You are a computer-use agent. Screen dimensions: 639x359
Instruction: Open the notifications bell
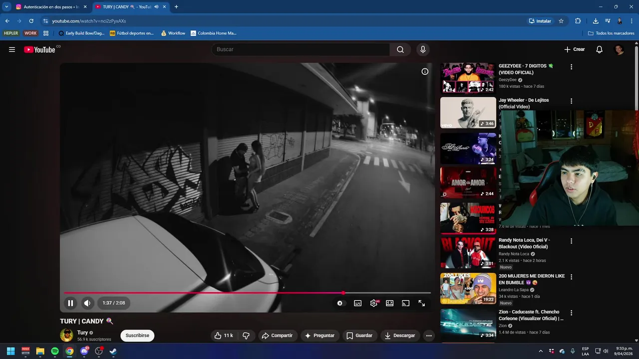click(x=600, y=49)
